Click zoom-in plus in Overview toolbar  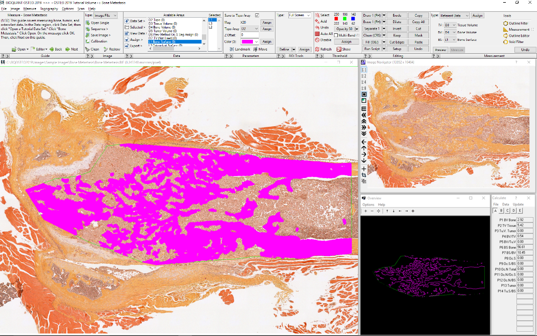(x=366, y=211)
